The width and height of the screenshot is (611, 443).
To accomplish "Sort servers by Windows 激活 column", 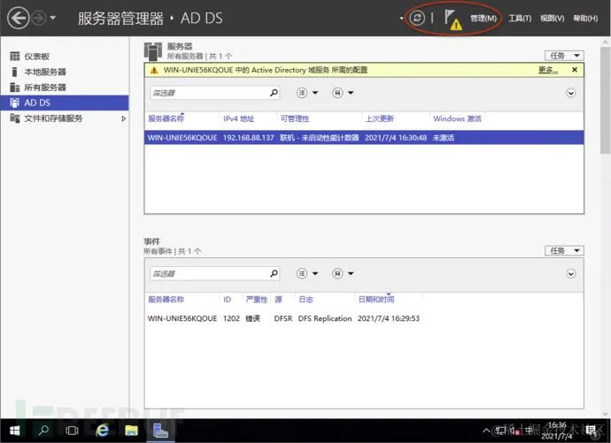I will point(457,118).
